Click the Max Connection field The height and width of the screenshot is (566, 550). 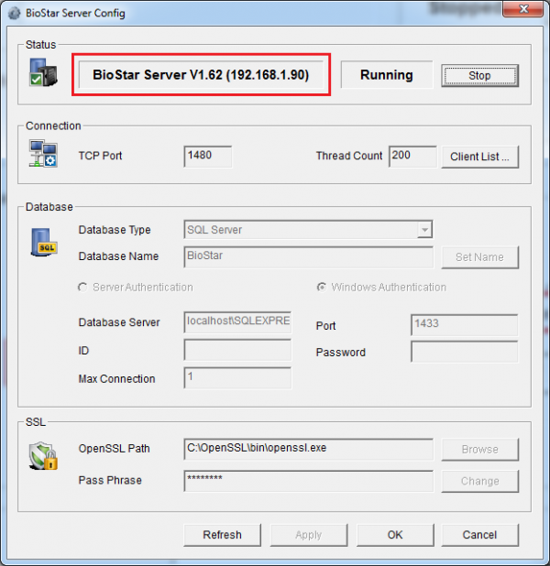point(237,377)
